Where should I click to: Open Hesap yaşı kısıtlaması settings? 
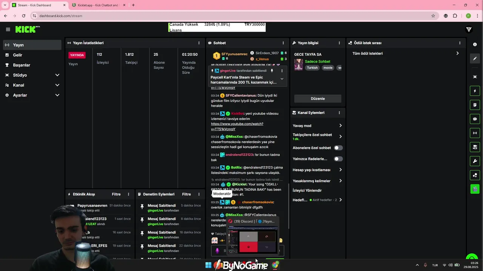(x=340, y=170)
